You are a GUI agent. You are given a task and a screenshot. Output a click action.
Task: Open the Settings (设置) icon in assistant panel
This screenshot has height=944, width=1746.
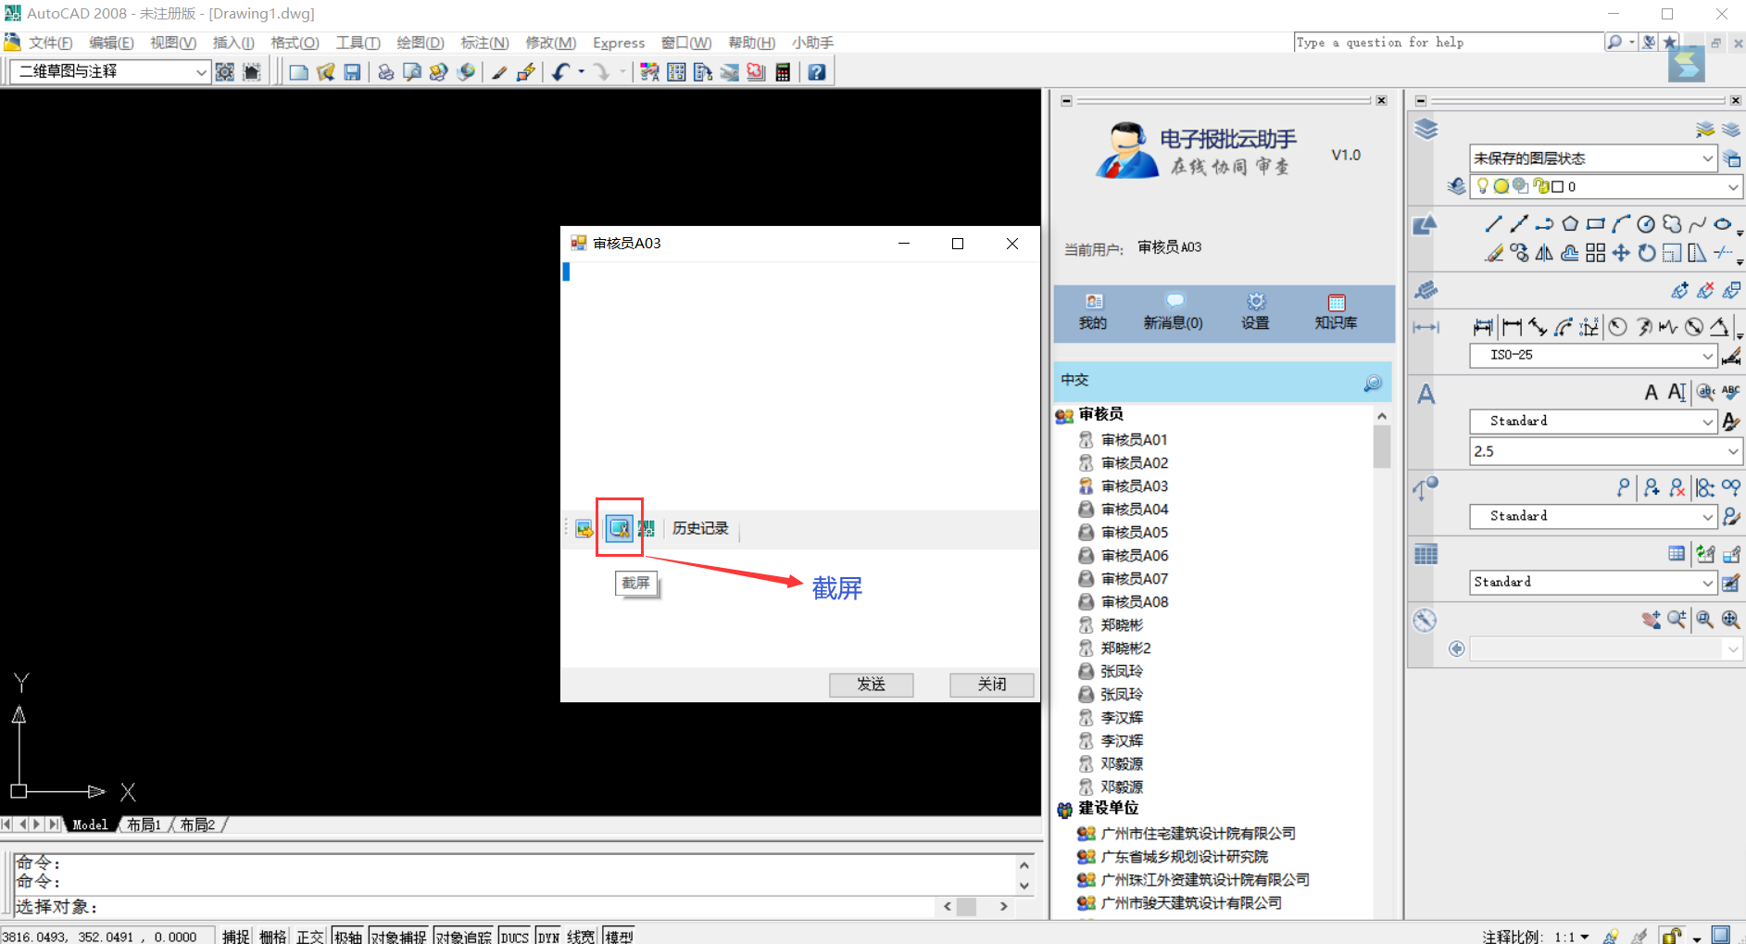tap(1255, 310)
